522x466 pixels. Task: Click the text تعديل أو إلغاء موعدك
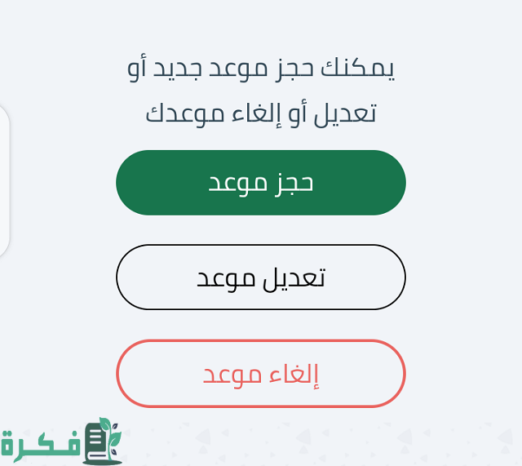point(261,113)
